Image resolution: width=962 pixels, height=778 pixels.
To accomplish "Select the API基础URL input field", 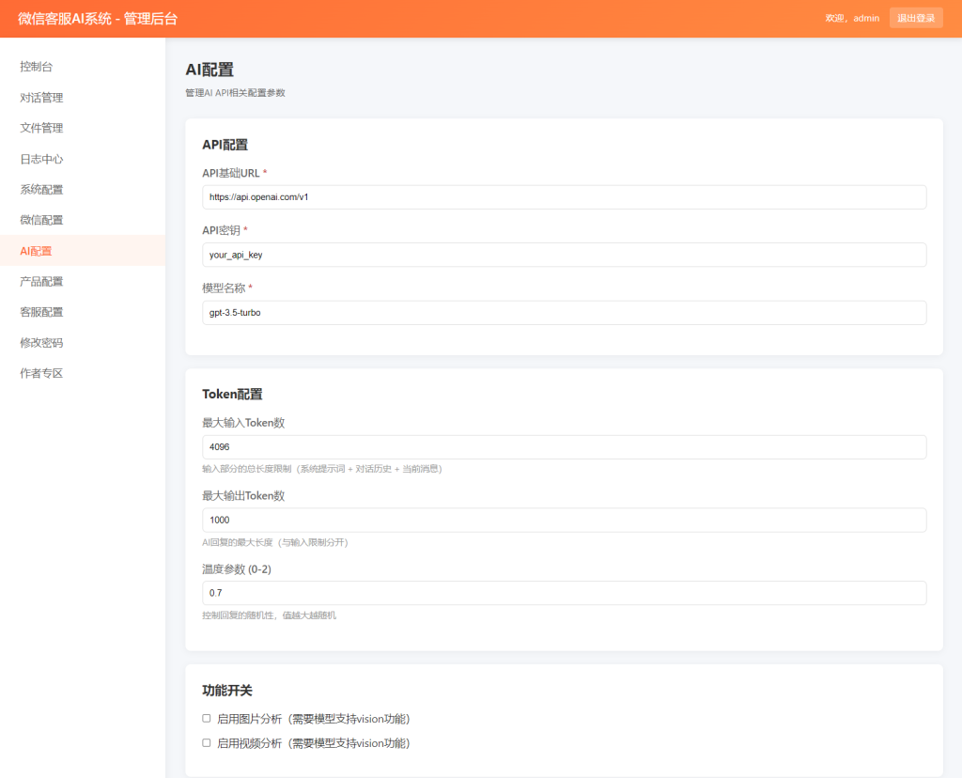I will coord(564,196).
